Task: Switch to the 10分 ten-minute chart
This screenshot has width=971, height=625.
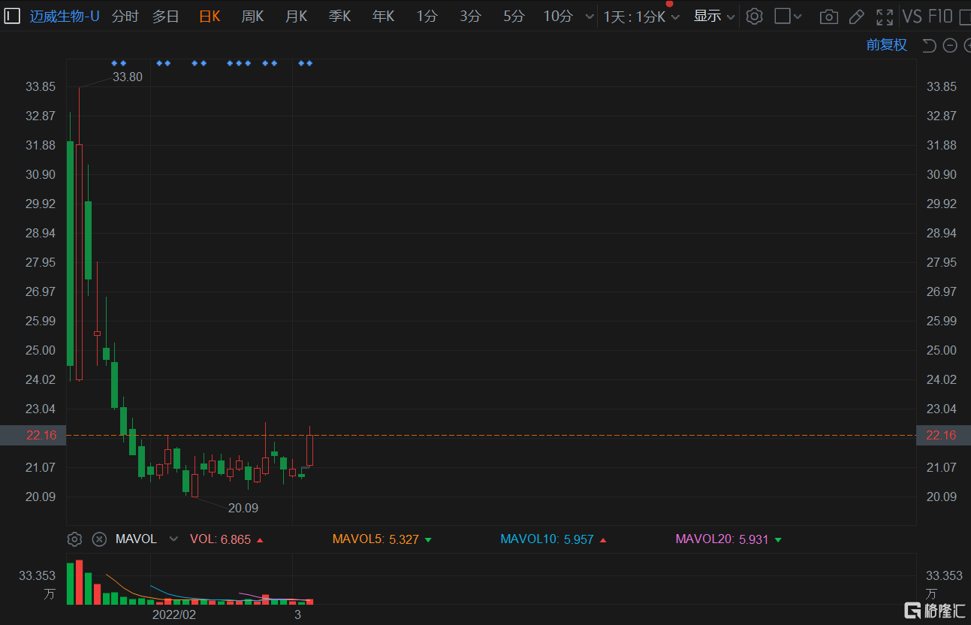Action: click(x=558, y=16)
